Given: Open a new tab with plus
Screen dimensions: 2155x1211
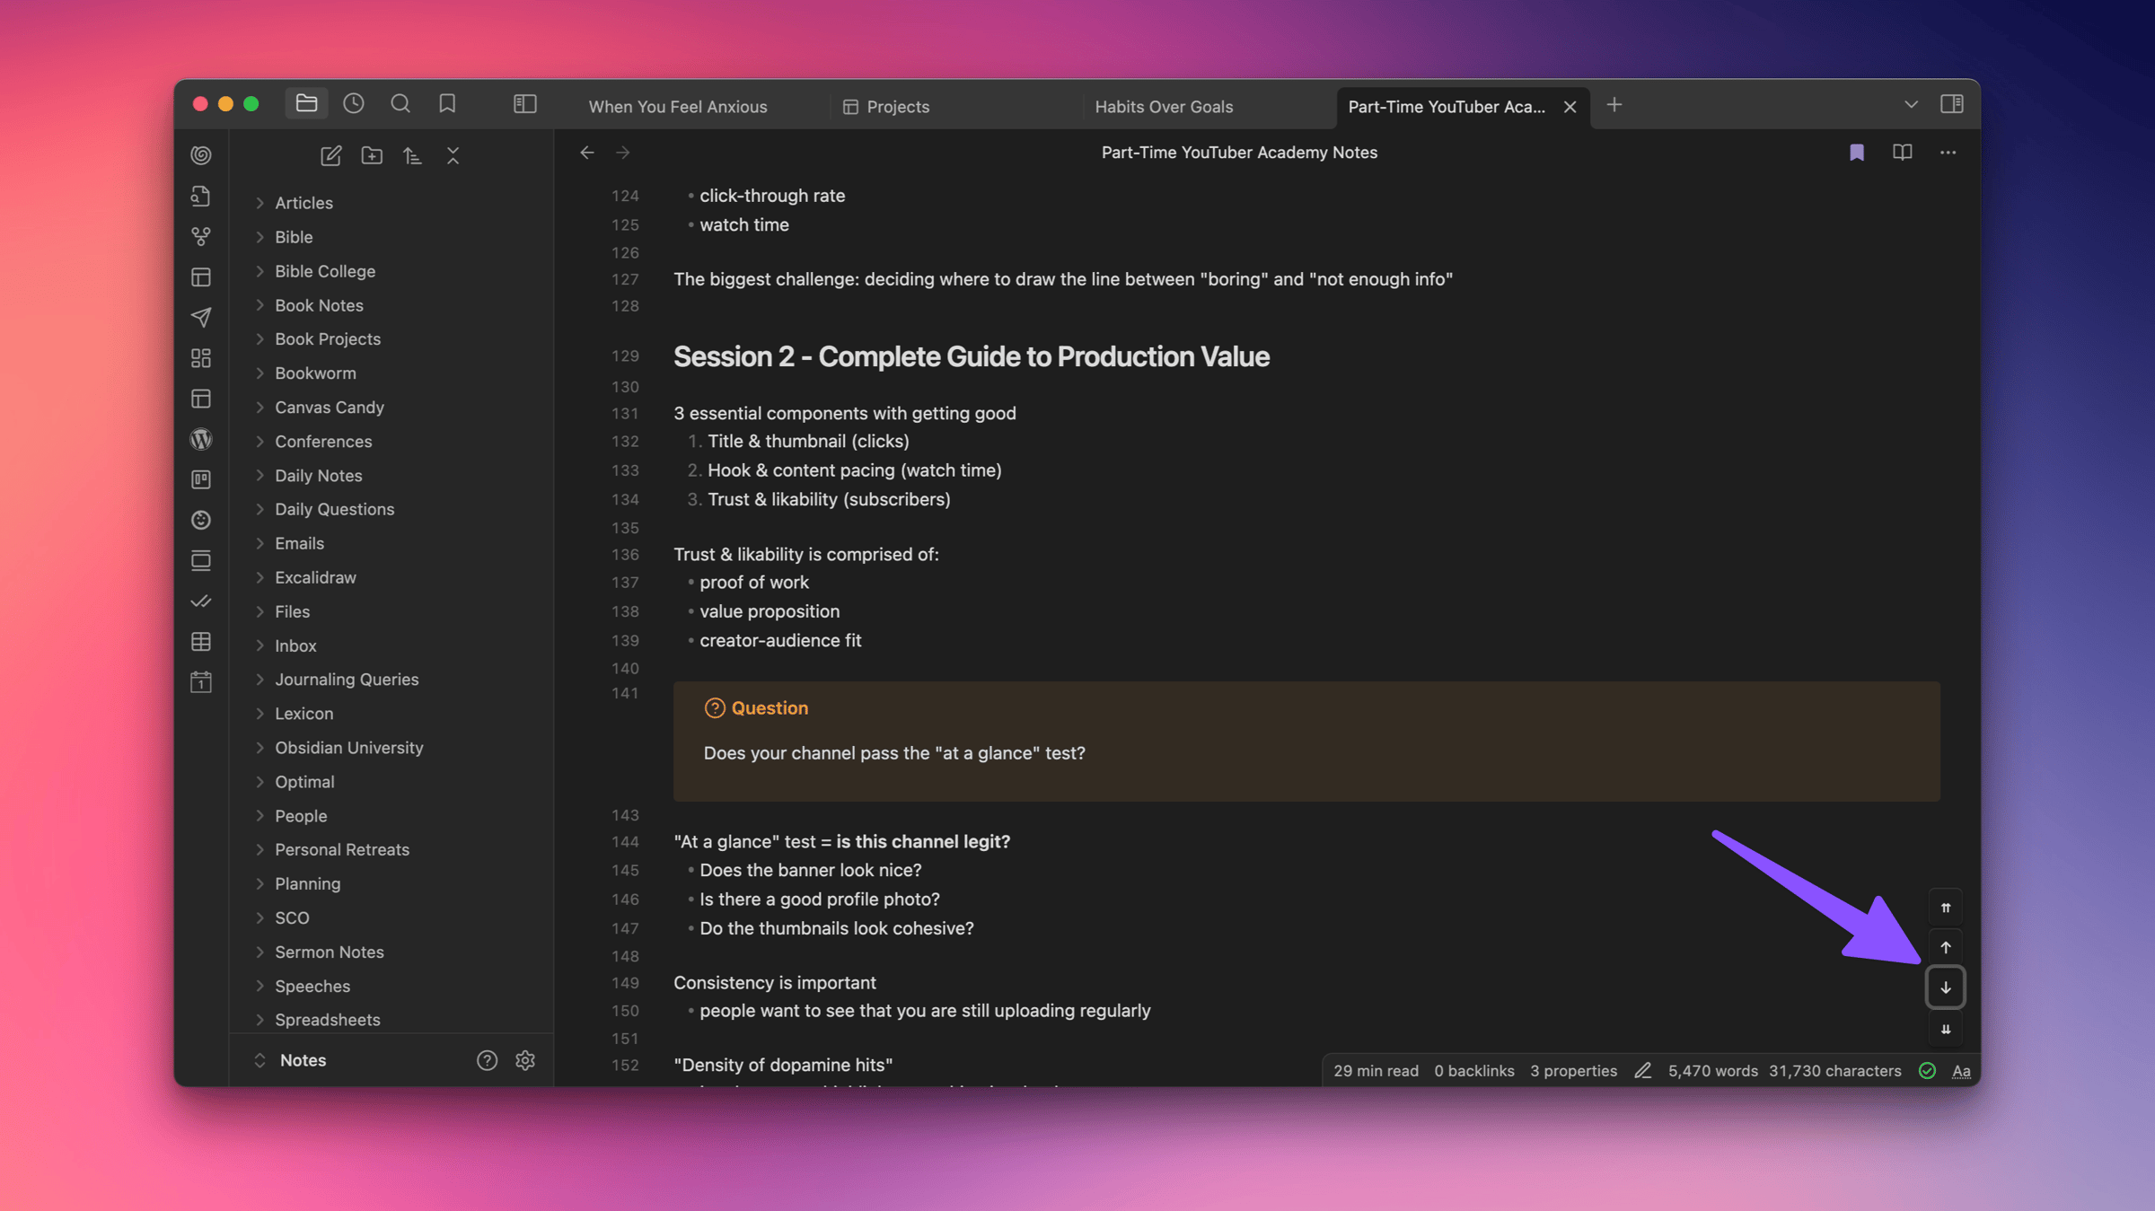Looking at the screenshot, I should click(1614, 104).
